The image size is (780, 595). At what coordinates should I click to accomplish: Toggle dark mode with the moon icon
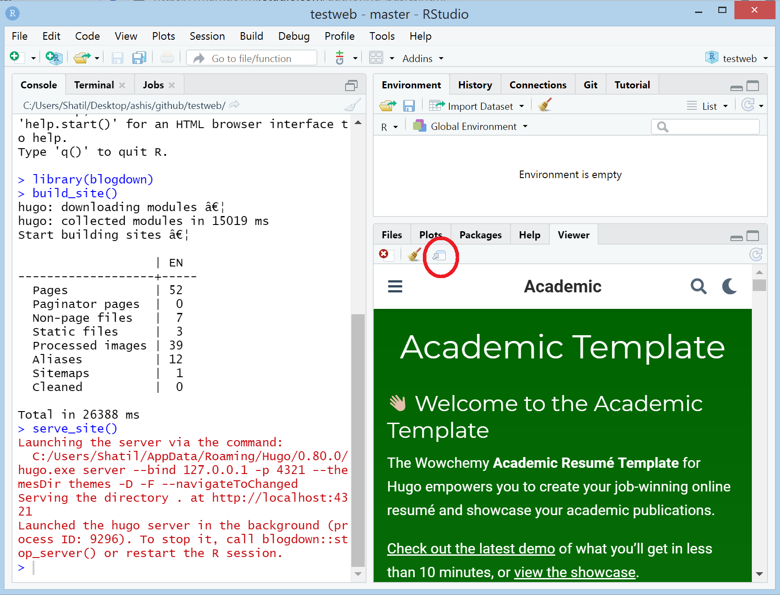[x=729, y=286]
